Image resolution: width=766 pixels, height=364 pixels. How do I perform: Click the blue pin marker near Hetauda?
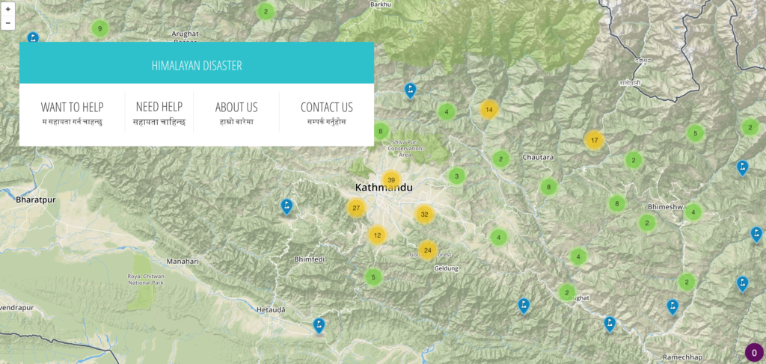pos(319,325)
